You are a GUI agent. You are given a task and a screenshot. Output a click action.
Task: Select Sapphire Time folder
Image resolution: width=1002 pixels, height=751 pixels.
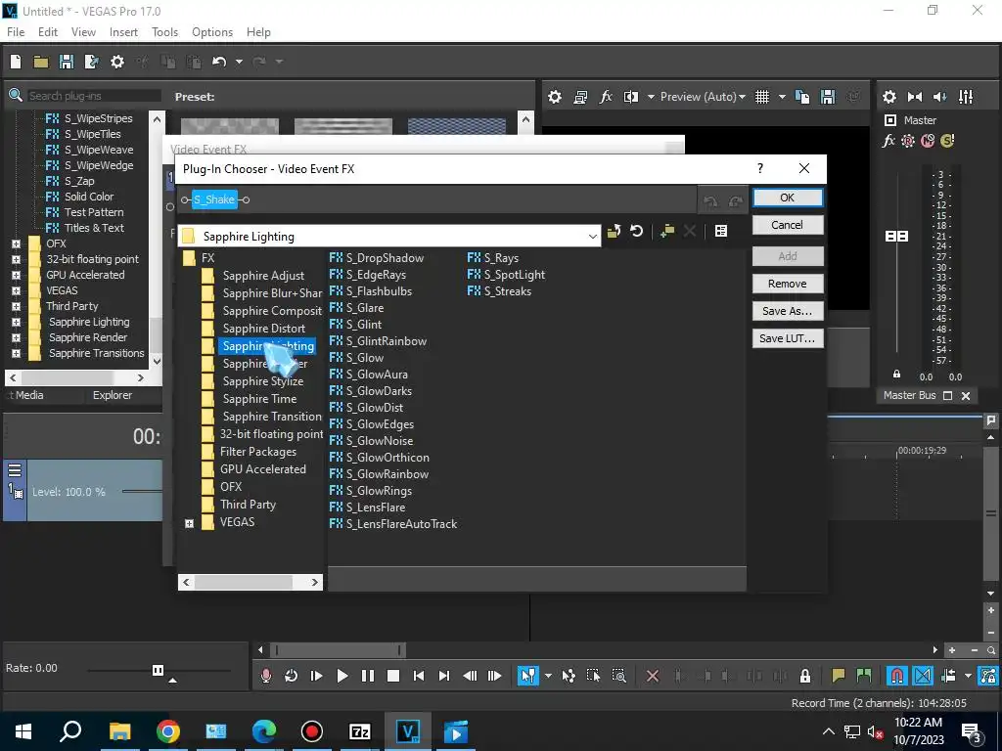[x=259, y=399]
